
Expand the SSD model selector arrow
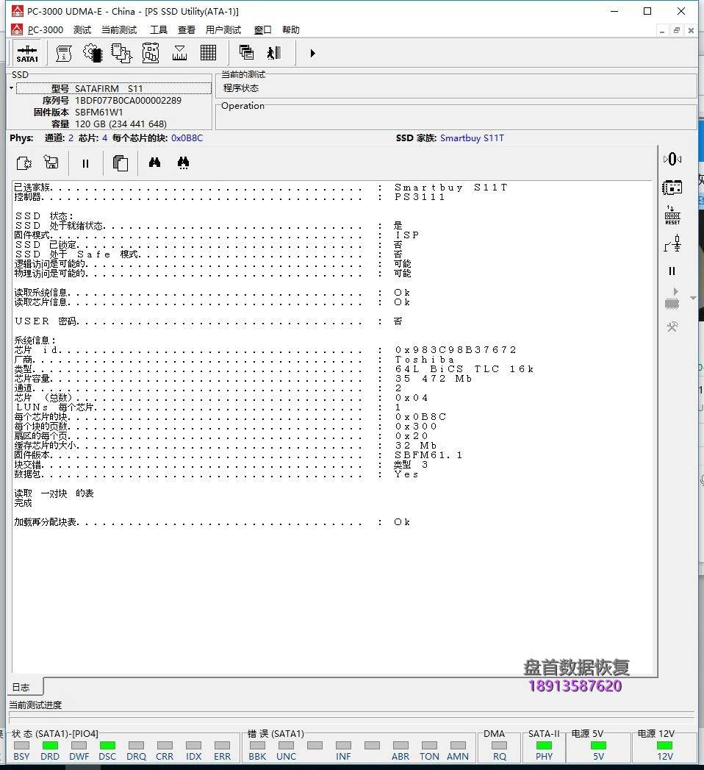tap(12, 88)
